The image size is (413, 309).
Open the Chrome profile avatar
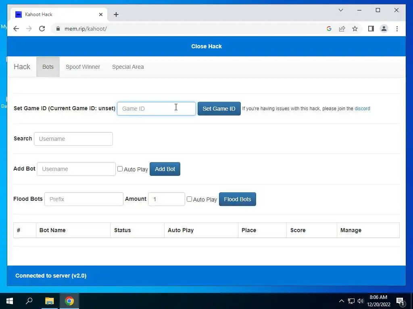(384, 29)
